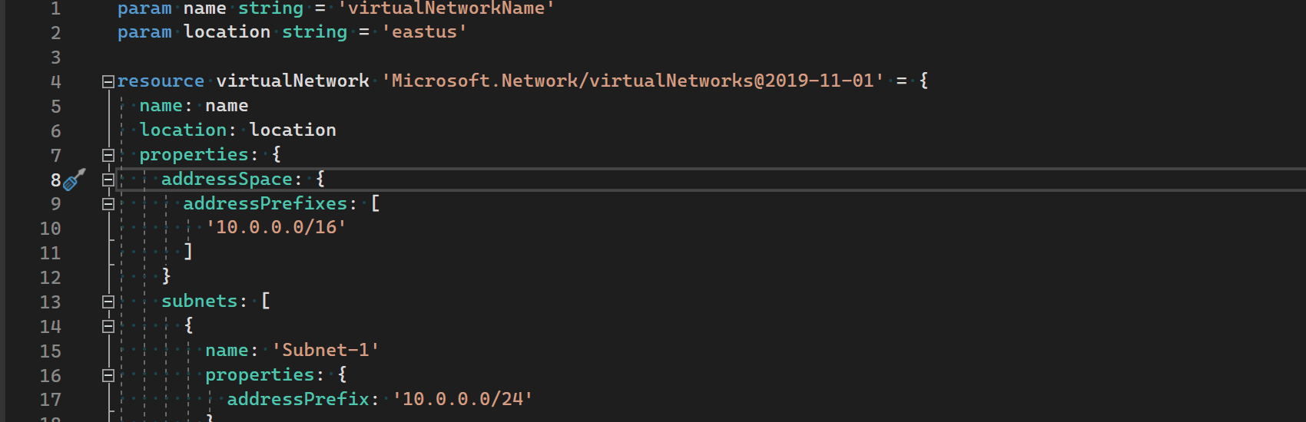Place cursor in the '10.0.0.0/16' address prefix
The image size is (1306, 422).
coord(276,227)
